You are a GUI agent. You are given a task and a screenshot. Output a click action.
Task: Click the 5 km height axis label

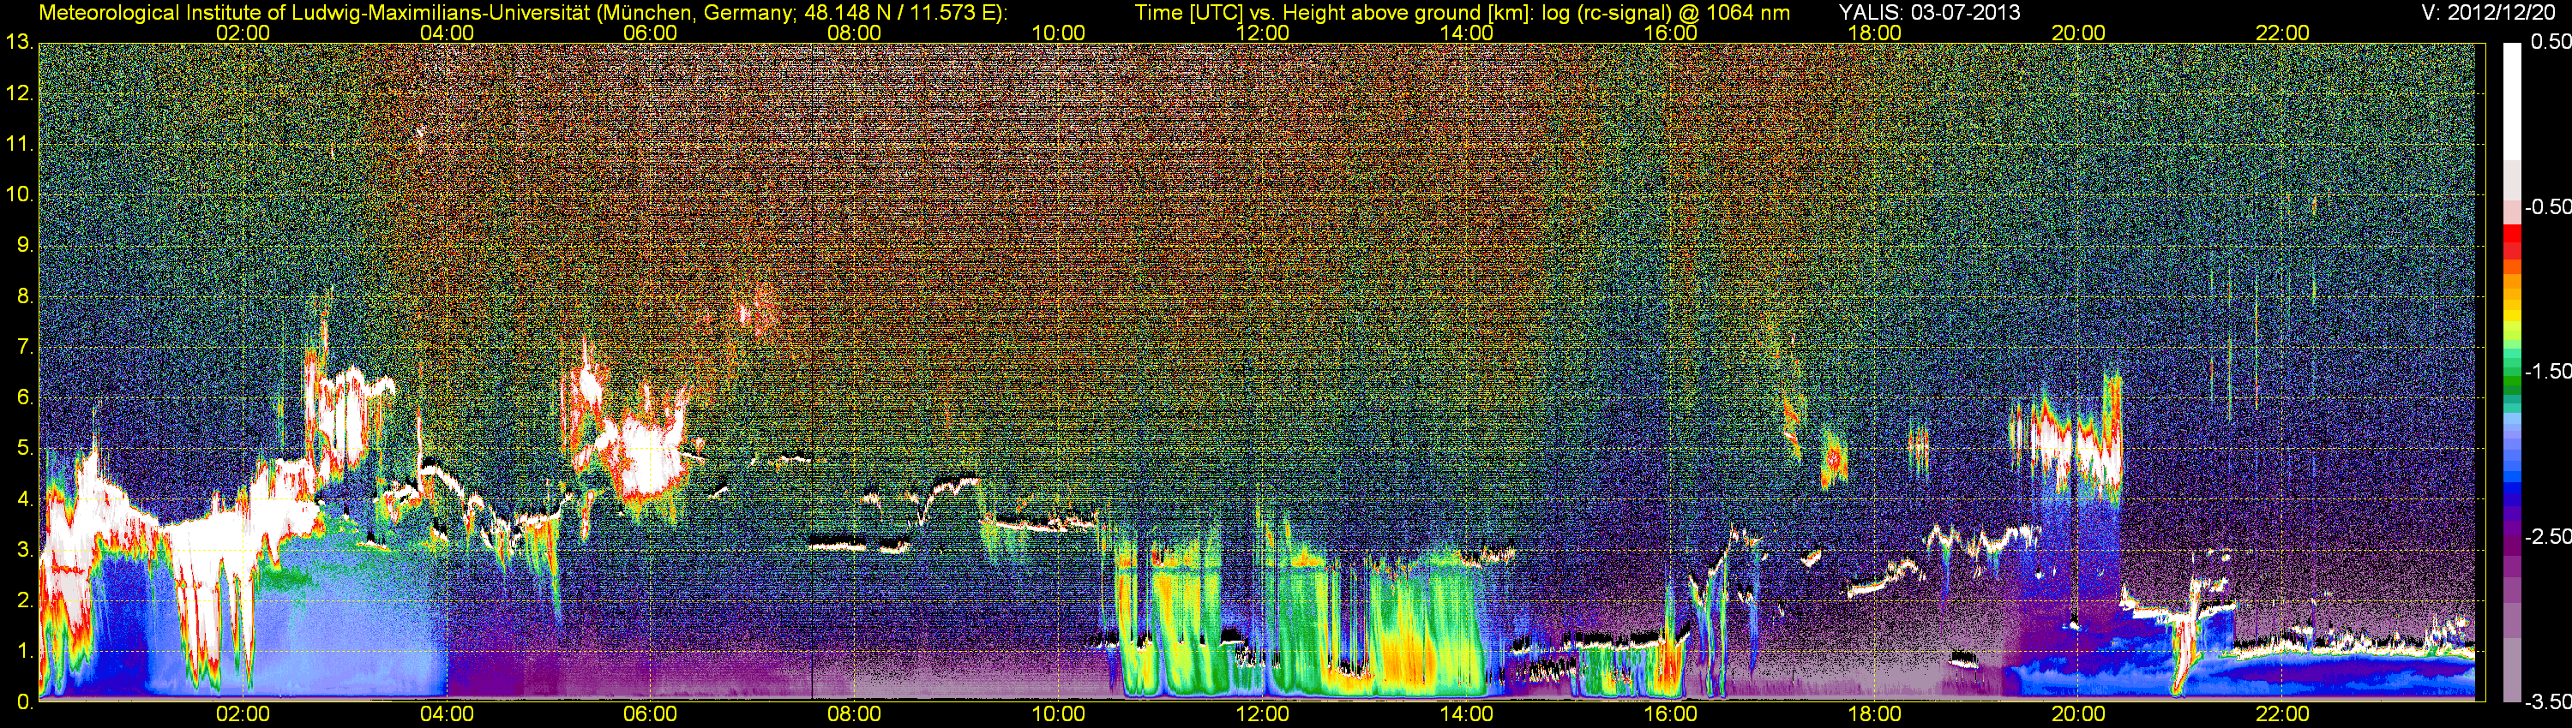24,449
